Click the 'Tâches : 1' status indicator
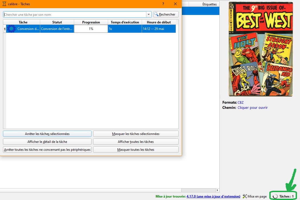This screenshot has height=200, width=300. coord(283,196)
